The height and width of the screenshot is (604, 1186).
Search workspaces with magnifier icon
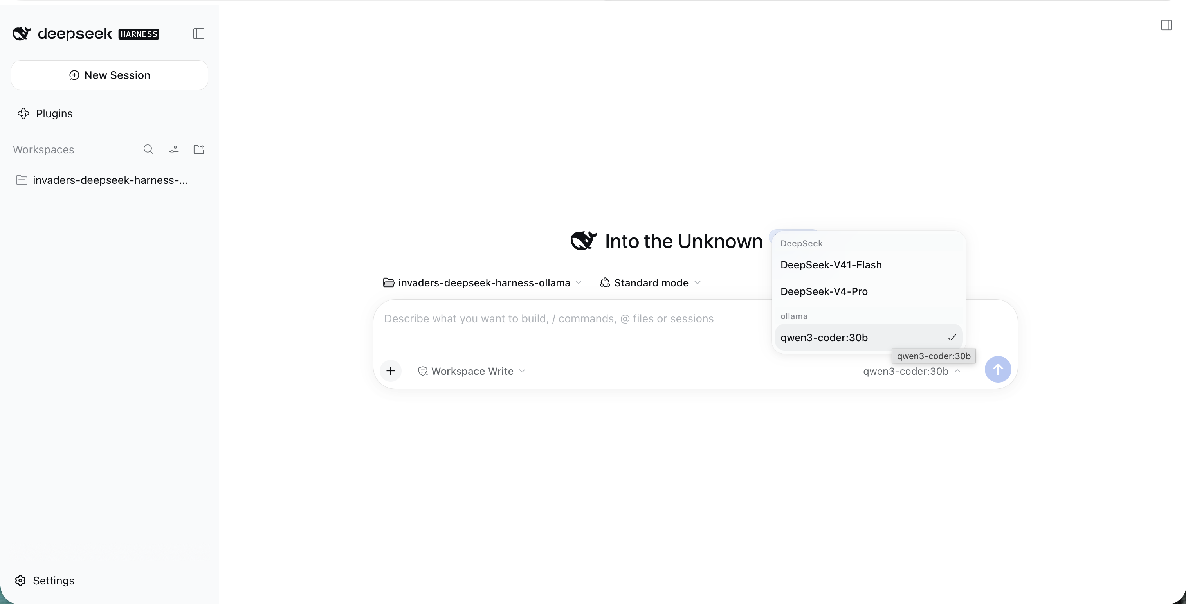[x=148, y=149]
